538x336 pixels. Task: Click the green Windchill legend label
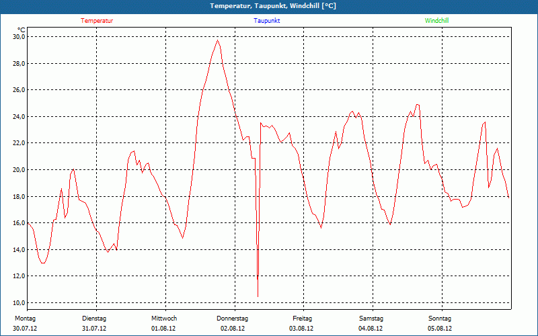pos(436,21)
